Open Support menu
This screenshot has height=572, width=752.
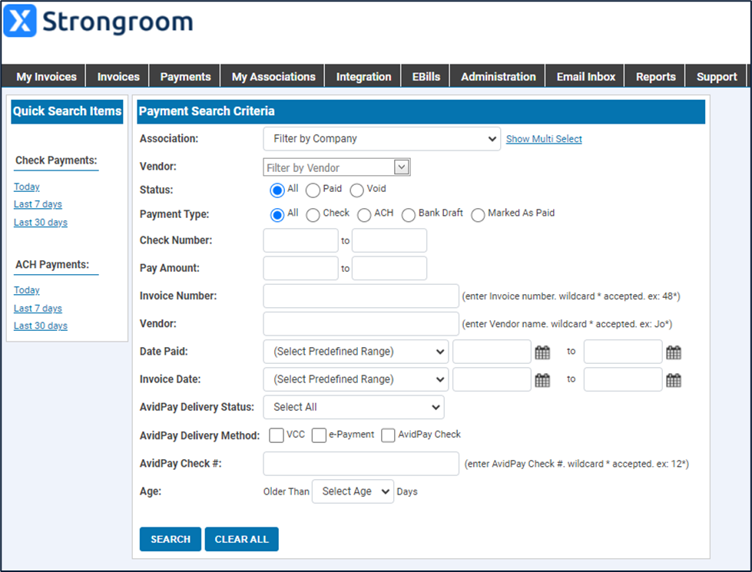tap(717, 77)
